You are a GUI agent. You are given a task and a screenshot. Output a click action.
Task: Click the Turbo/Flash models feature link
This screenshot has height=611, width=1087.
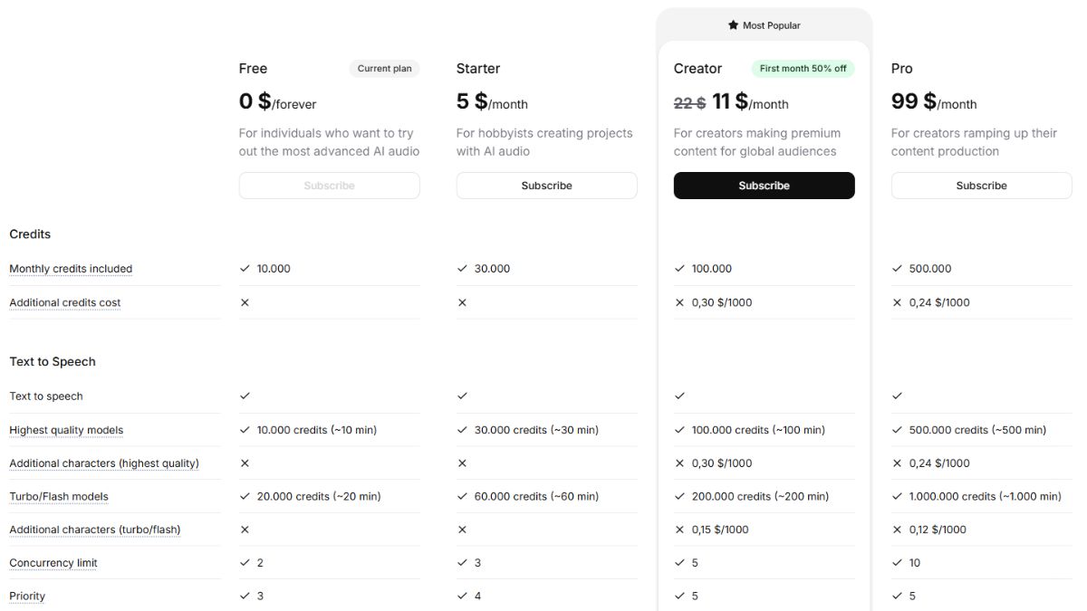point(59,496)
